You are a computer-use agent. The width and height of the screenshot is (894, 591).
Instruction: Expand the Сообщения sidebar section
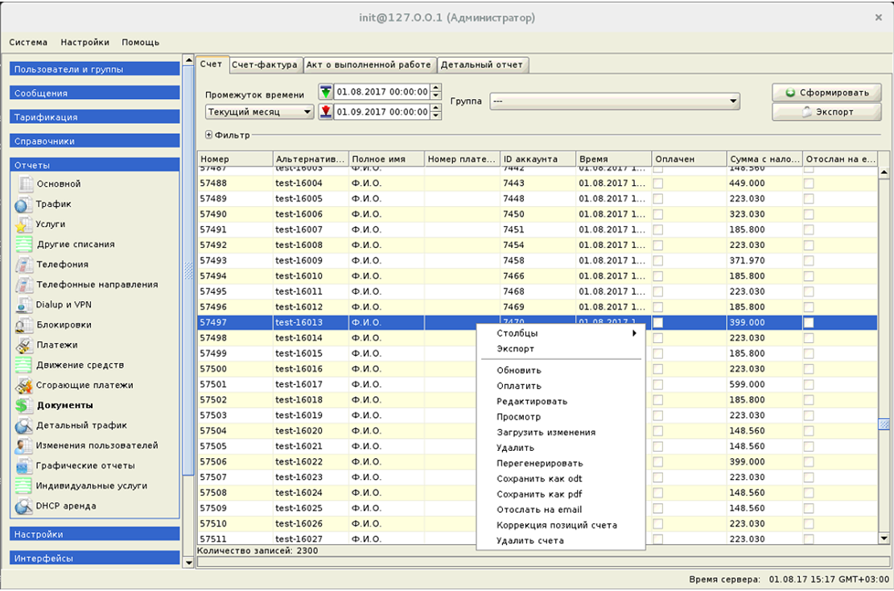click(x=95, y=93)
